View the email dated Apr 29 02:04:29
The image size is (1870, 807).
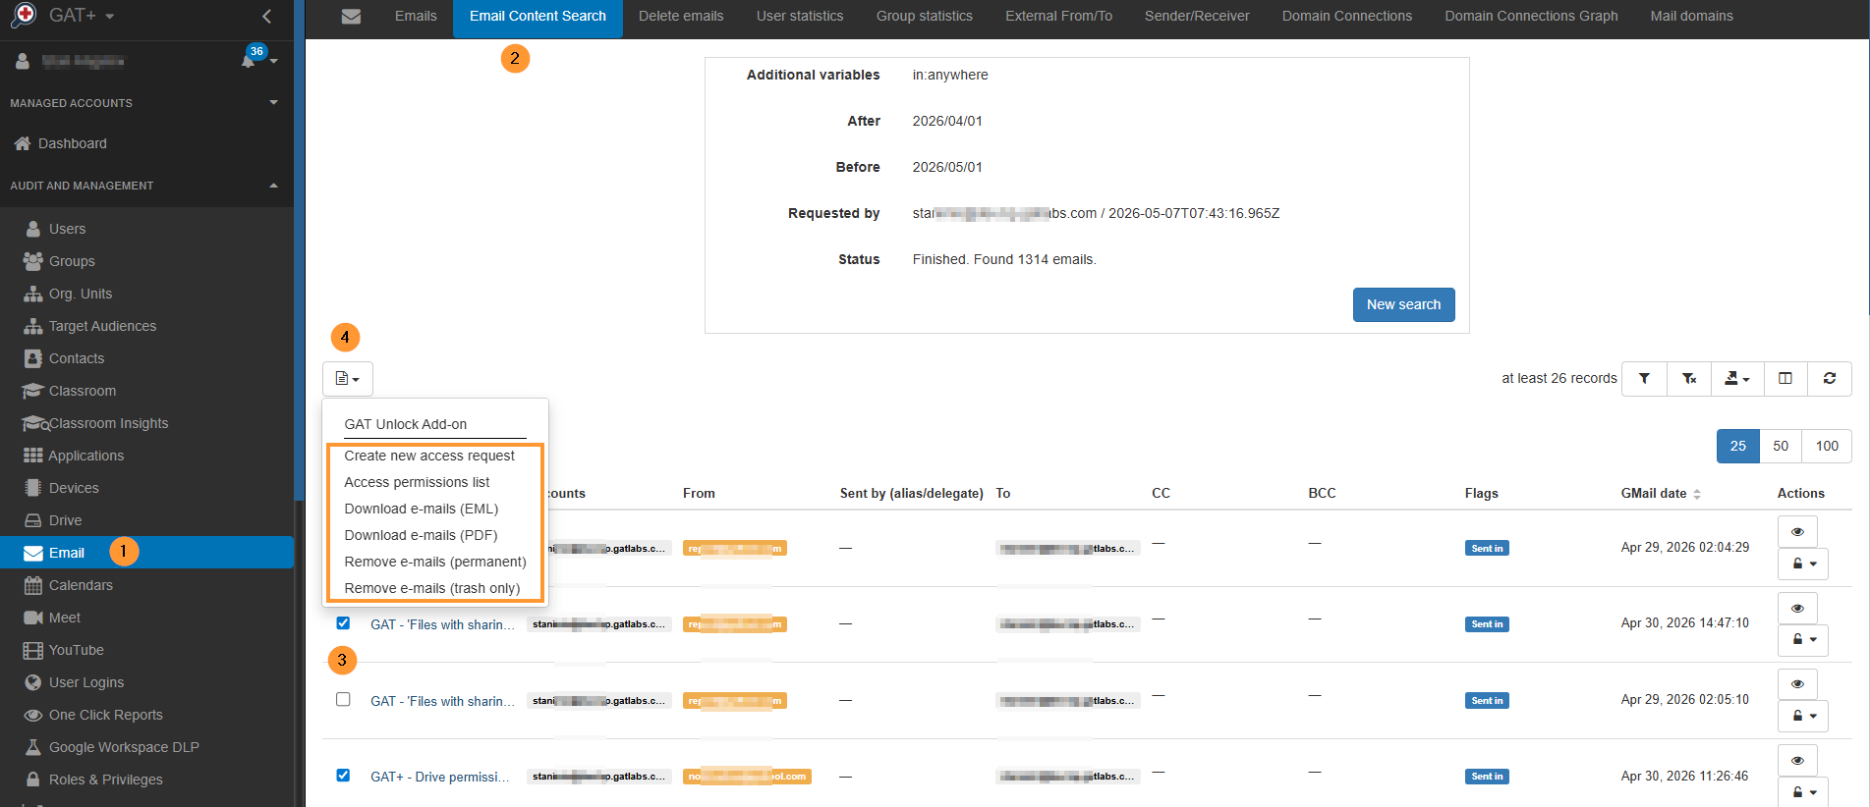coord(1797,532)
